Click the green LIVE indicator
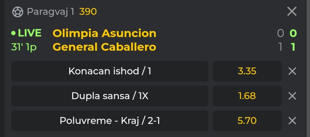Screen dimensions: 310x137 26,33
